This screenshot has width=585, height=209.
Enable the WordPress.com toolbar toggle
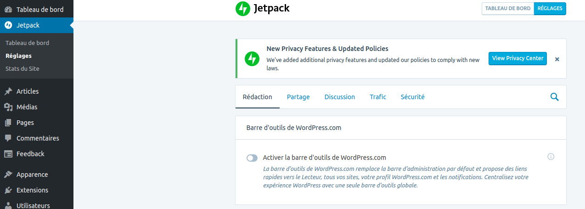click(x=252, y=158)
